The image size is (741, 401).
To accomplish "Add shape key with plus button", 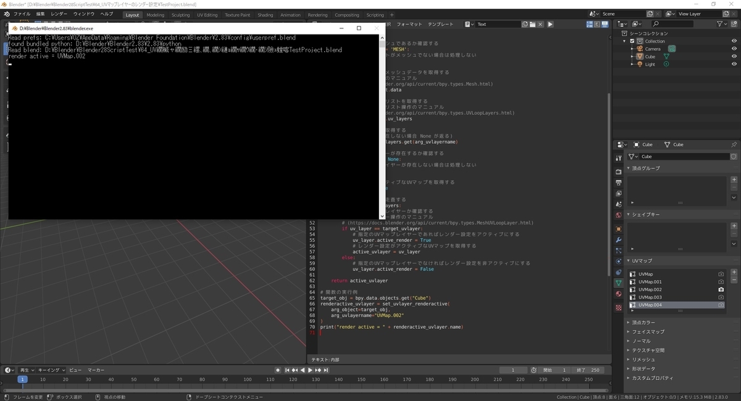I will pos(734,226).
